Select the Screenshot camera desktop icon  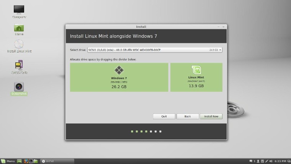point(19,86)
